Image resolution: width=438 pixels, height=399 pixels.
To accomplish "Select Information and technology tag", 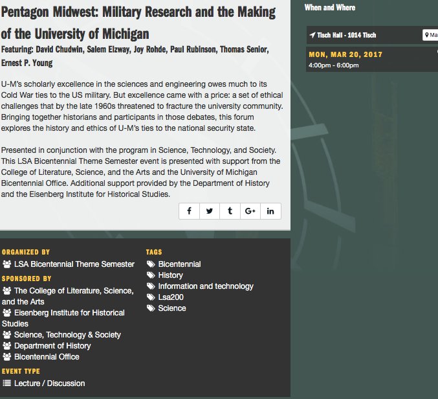I will [x=206, y=286].
